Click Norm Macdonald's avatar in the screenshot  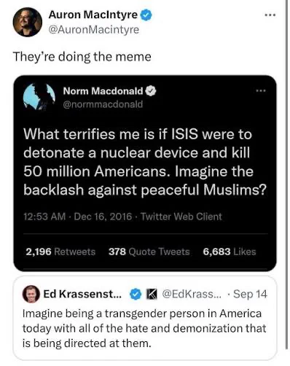(39, 97)
